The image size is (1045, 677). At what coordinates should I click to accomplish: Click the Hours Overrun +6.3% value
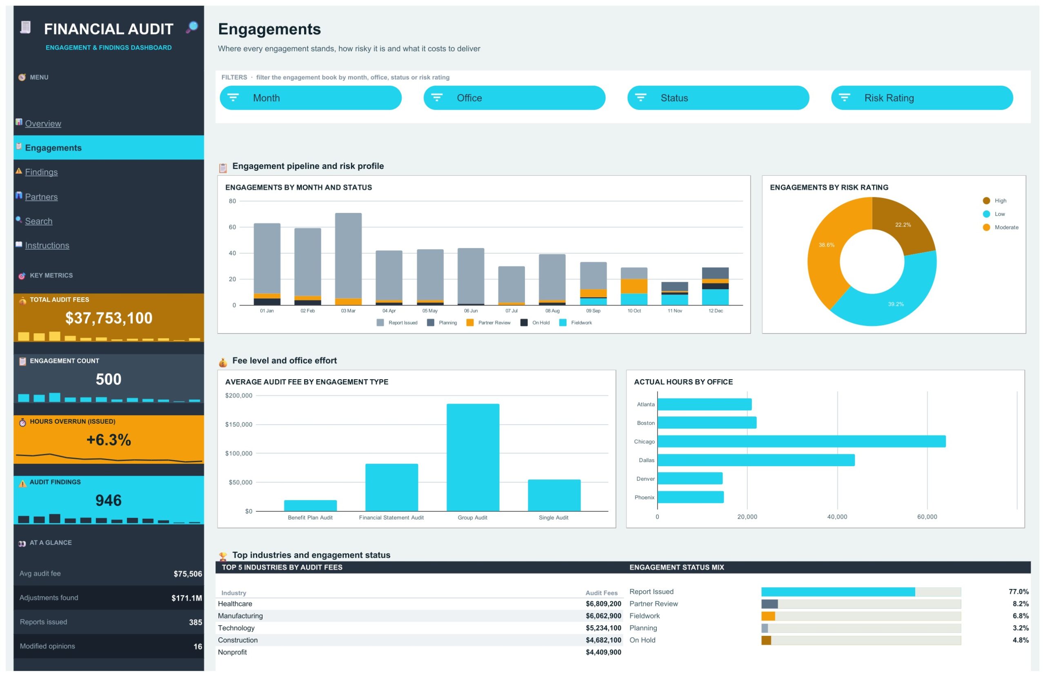click(109, 440)
